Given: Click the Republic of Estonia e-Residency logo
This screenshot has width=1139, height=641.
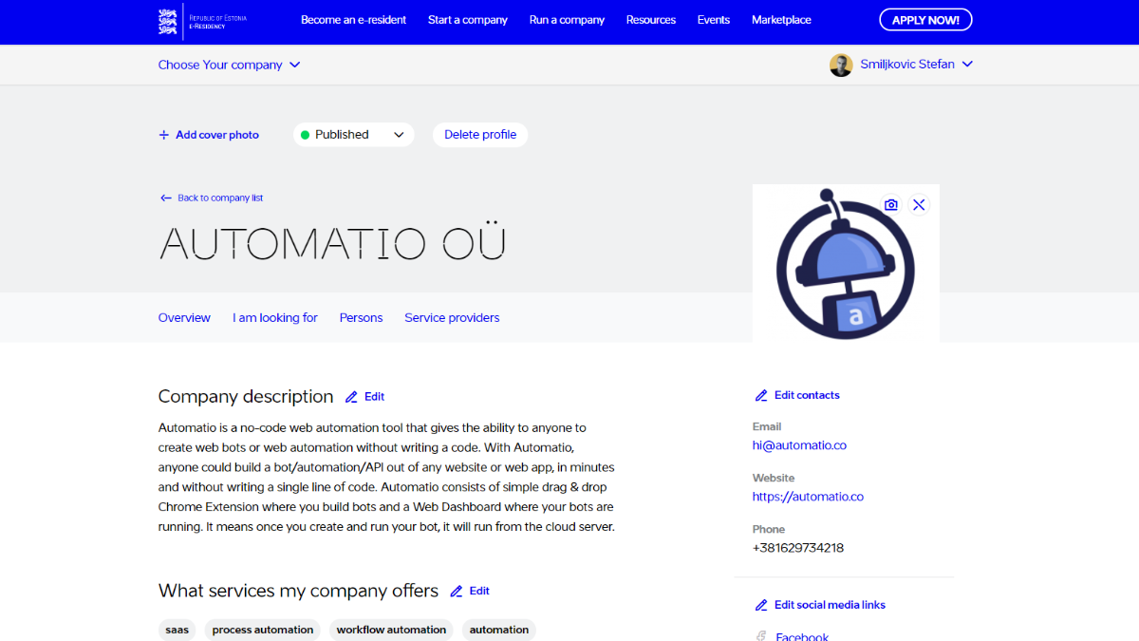Looking at the screenshot, I should tap(202, 21).
